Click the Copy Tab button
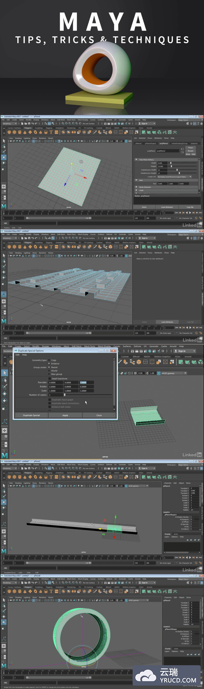The image size is (204, 689). [190, 207]
